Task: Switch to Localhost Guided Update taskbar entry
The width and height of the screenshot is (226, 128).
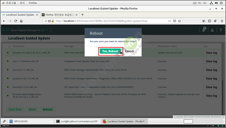Action: [x=125, y=121]
